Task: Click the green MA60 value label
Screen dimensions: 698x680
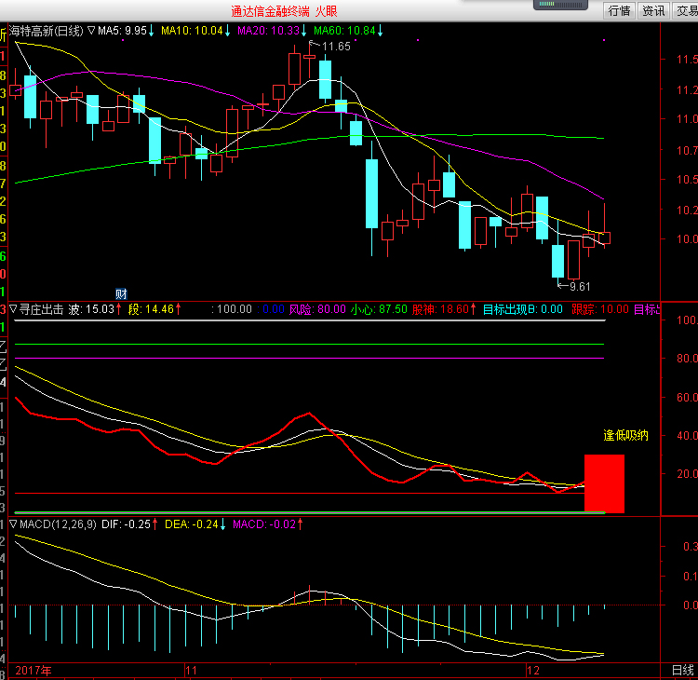Action: point(346,32)
